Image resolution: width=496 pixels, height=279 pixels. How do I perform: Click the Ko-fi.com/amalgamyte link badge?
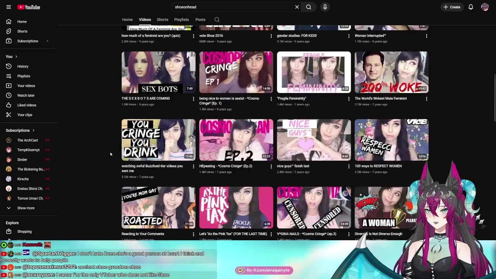point(264,270)
